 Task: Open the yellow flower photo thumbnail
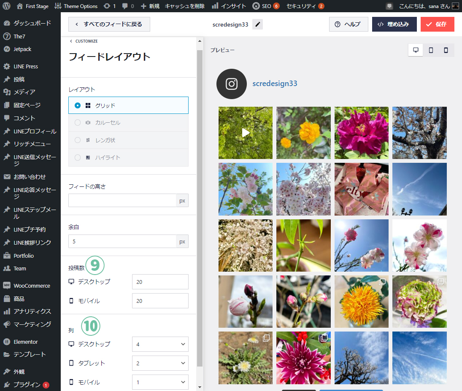pos(303,132)
